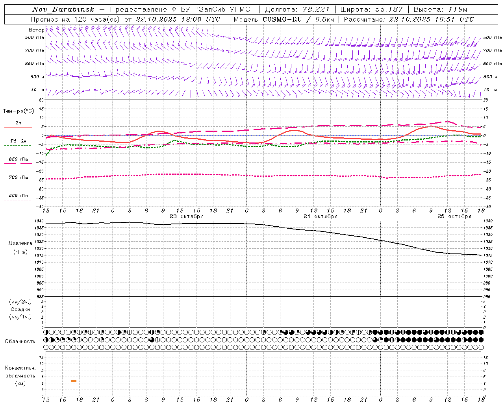Click the computed time "Рассчитано: 22.10.2025 16:51 UTC"
This screenshot has height=403, width=504.
pyautogui.click(x=409, y=19)
